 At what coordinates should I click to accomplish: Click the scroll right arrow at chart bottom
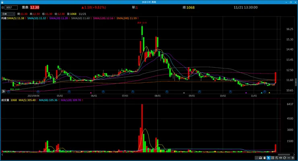(x=294, y=155)
